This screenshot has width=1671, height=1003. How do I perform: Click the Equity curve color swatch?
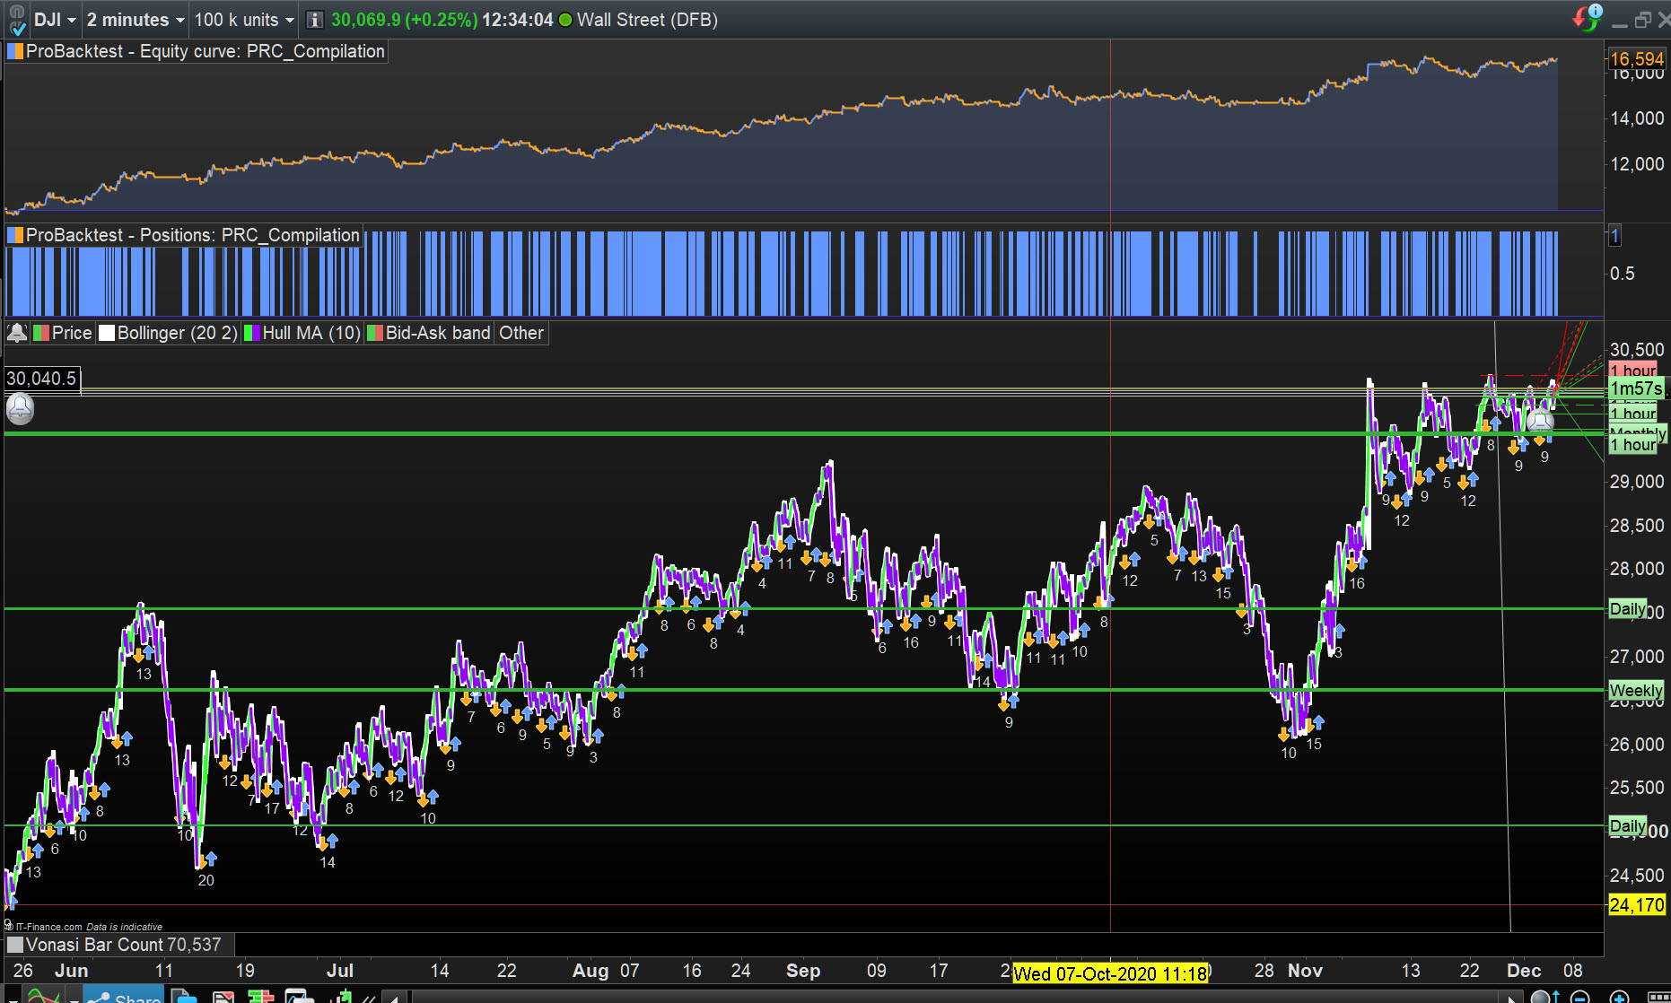click(15, 51)
